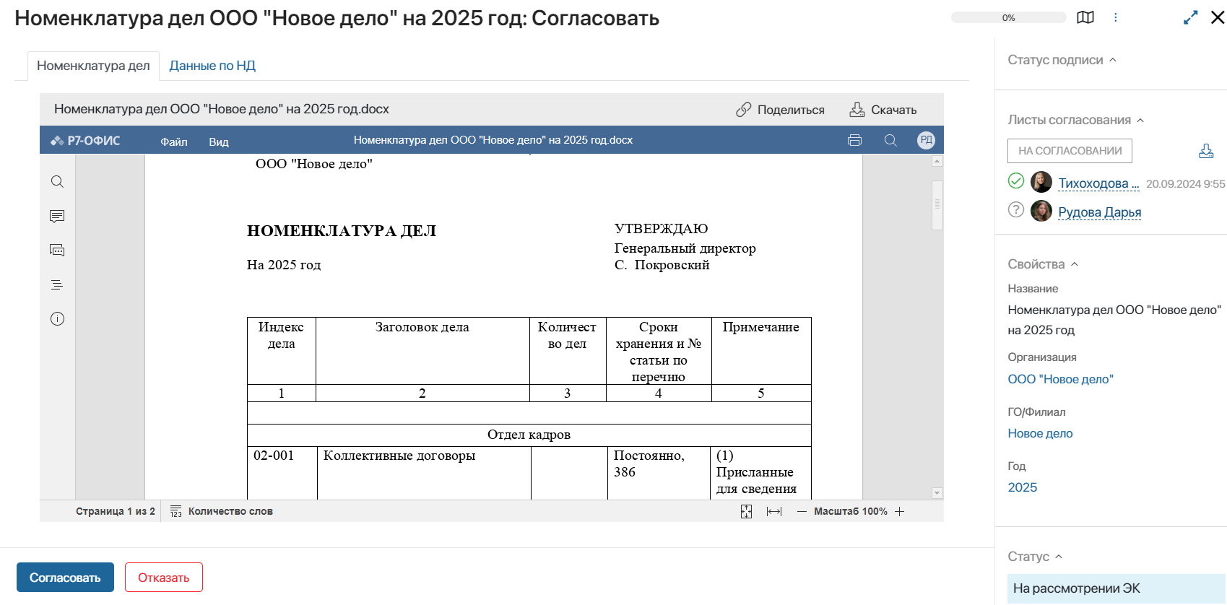1227x605 pixels.
Task: Click the НОМЕНКЛАТУРА ДЕЛ heading in document
Action: point(342,231)
